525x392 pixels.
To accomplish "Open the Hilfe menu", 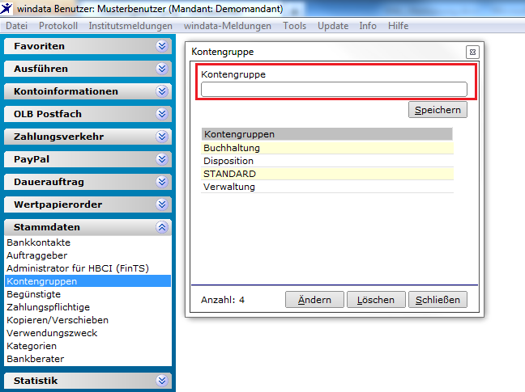I will [x=399, y=26].
